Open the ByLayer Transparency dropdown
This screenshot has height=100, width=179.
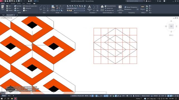pyautogui.click(x=131, y=7)
